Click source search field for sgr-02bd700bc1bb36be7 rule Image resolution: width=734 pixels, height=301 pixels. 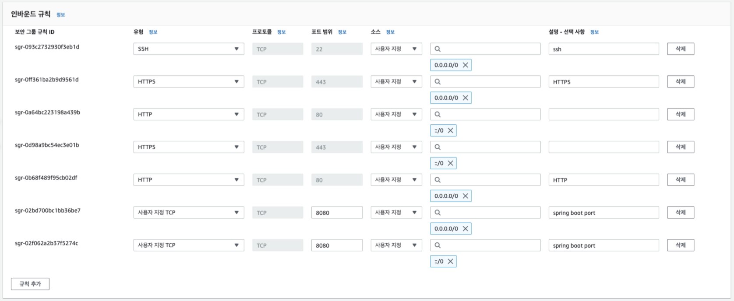pyautogui.click(x=485, y=213)
